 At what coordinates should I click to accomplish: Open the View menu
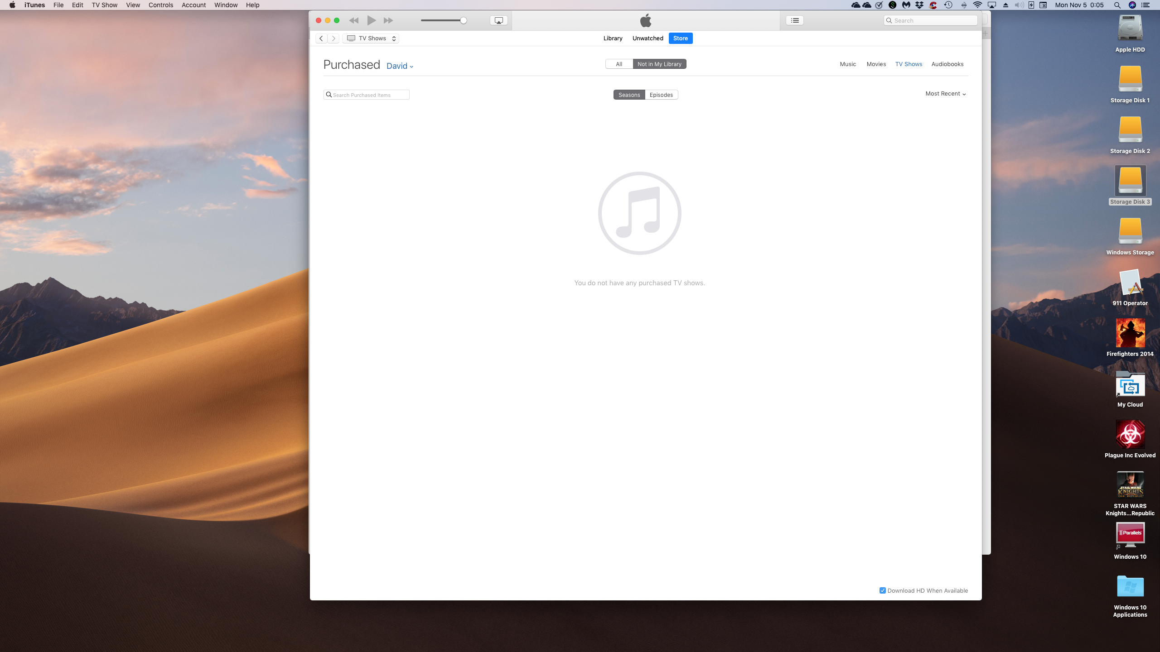click(133, 5)
